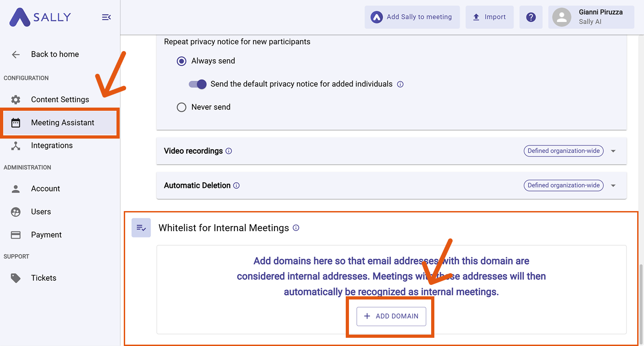The image size is (644, 346).
Task: Click Defined organization-wide chip for Video recordings
Action: [x=563, y=151]
